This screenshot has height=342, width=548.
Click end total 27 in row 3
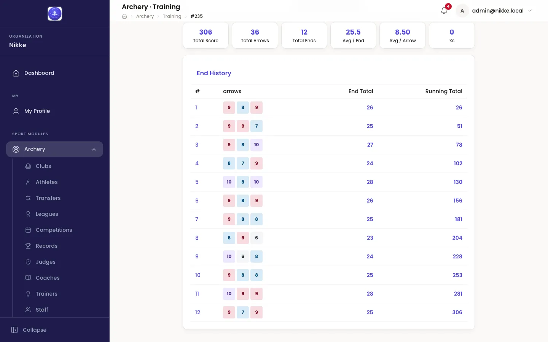(x=370, y=145)
